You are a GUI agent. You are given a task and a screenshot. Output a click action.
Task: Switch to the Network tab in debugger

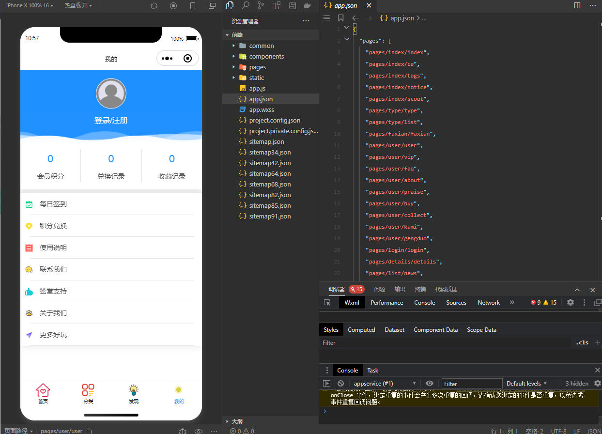click(x=488, y=303)
